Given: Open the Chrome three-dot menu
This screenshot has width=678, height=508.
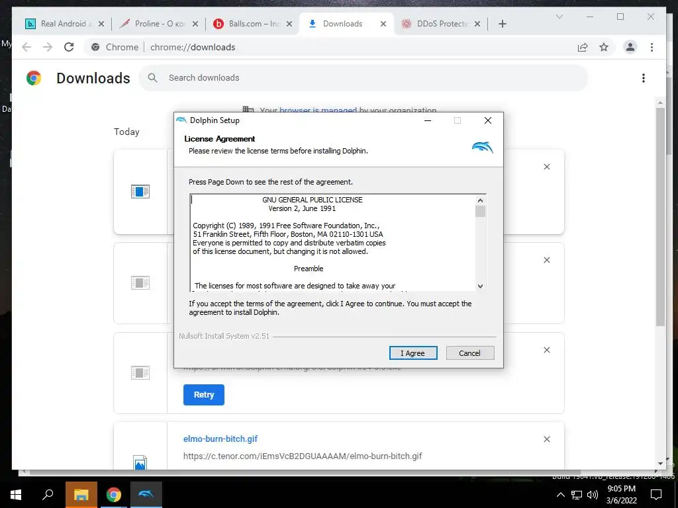Looking at the screenshot, I should [x=652, y=47].
